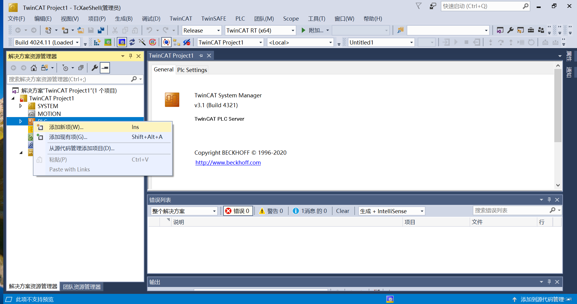Click the Home icon in Solution Explorer
Image resolution: width=577 pixels, height=304 pixels.
(x=34, y=68)
